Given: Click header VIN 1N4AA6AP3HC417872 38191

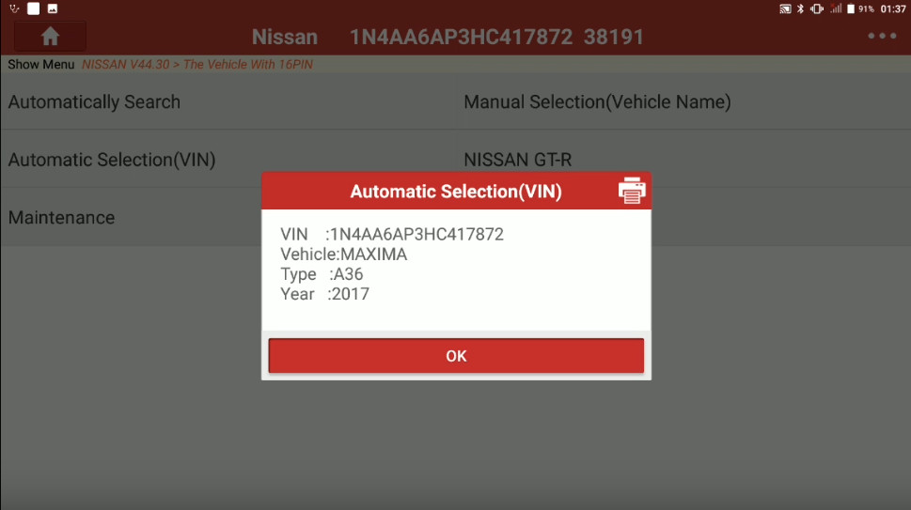Looking at the screenshot, I should pyautogui.click(x=496, y=38).
